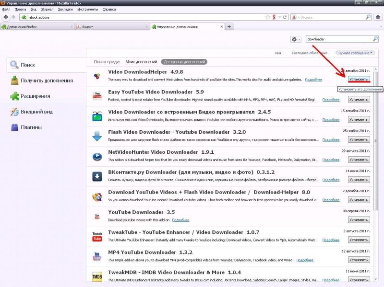Viewport: 384px width, 287px height.
Task: Select Внешний вид in the sidebar
Action: 31,112
